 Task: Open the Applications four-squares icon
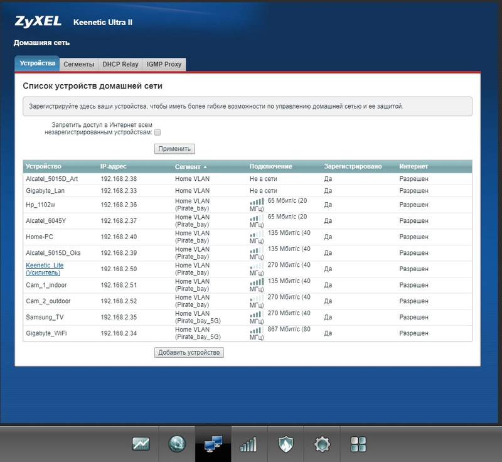tap(358, 444)
